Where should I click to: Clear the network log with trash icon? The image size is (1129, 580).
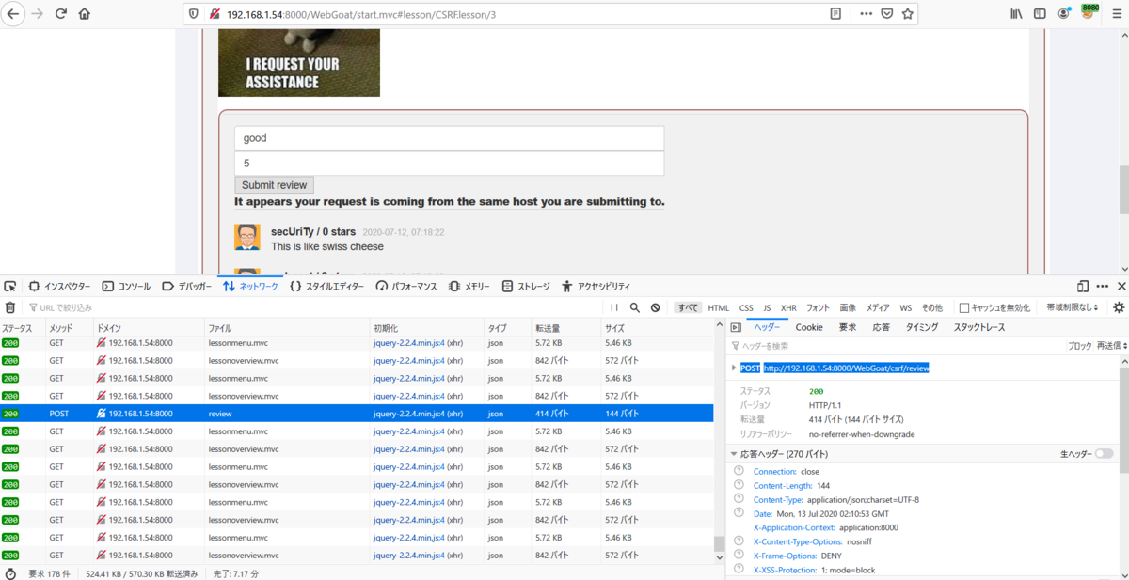pos(10,307)
